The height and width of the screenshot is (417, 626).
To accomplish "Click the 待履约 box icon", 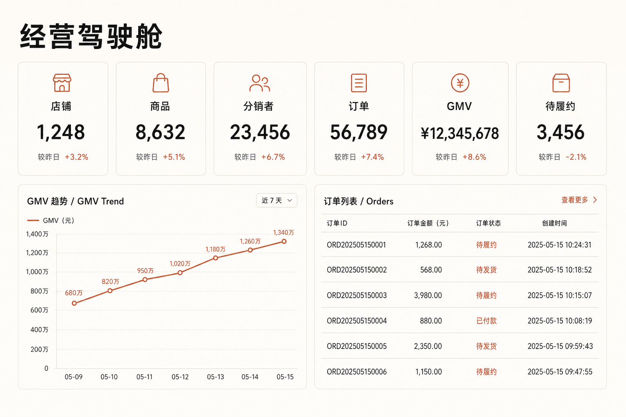I will [x=561, y=83].
